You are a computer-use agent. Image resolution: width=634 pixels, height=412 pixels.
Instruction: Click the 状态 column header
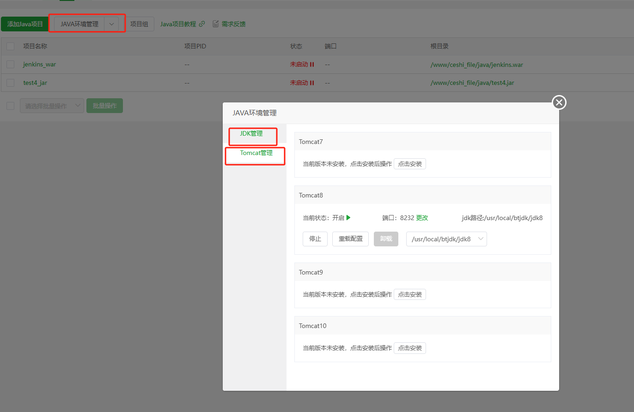pyautogui.click(x=296, y=47)
